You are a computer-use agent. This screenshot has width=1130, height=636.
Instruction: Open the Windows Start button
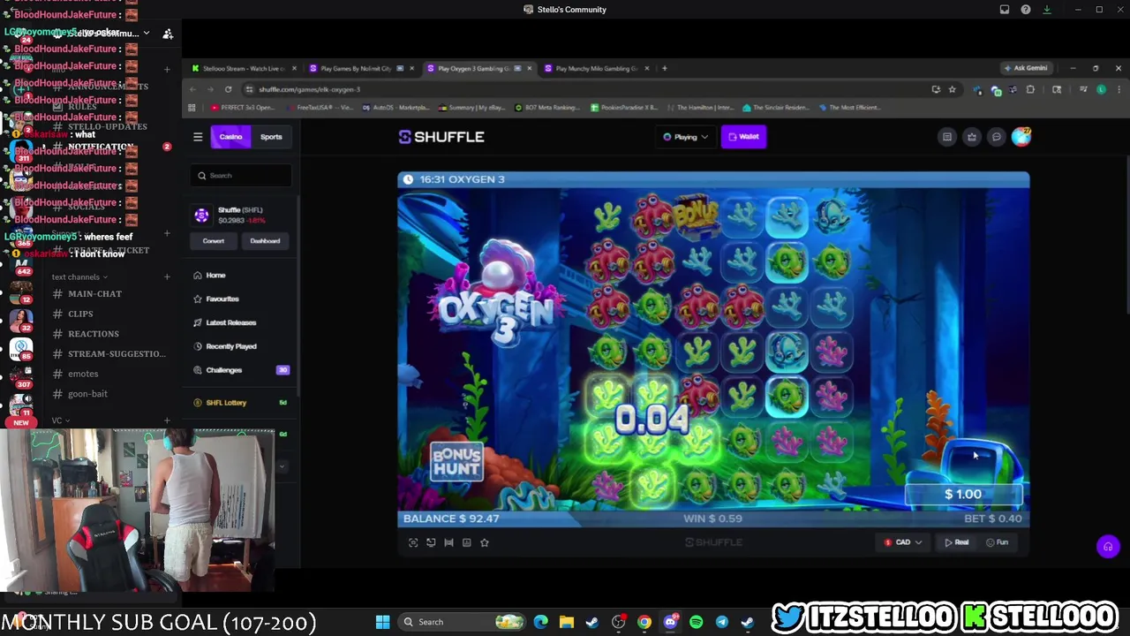click(x=382, y=622)
